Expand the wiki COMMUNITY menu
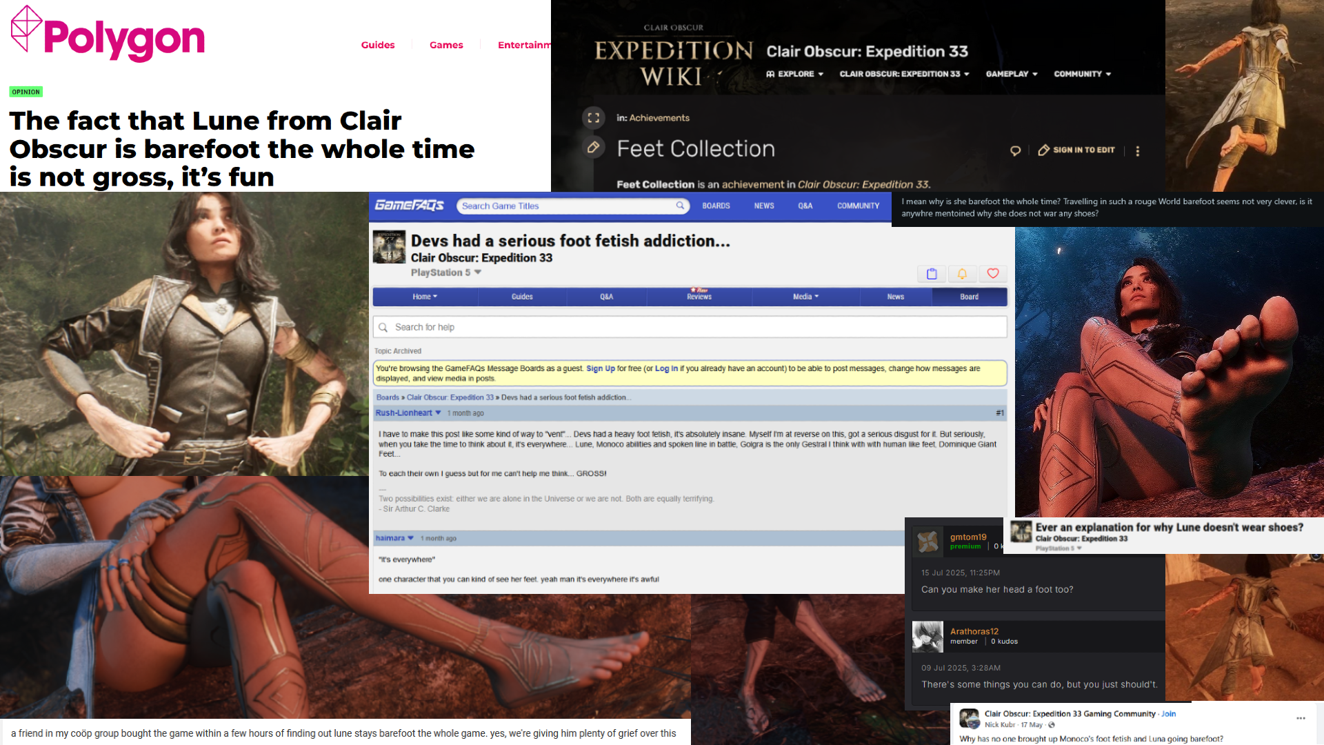Viewport: 1324px width, 745px height. click(1082, 74)
